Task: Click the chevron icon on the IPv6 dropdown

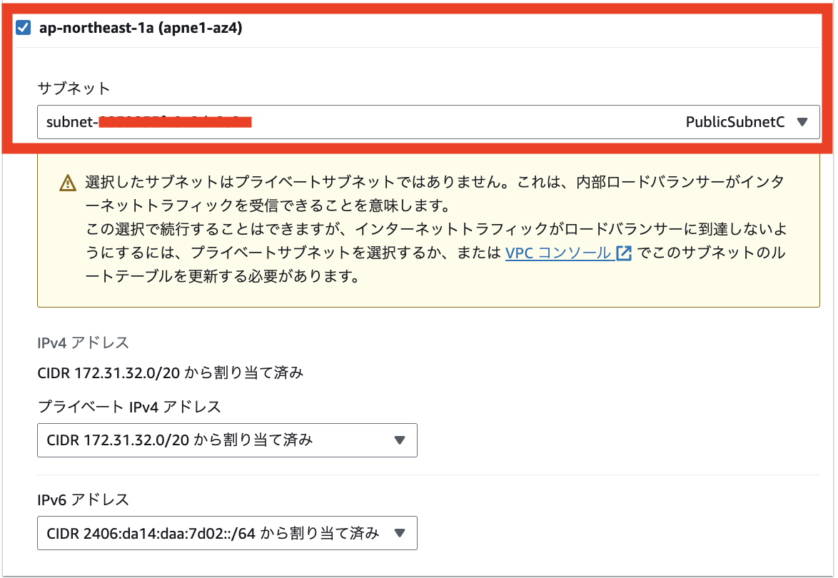Action: click(x=400, y=533)
